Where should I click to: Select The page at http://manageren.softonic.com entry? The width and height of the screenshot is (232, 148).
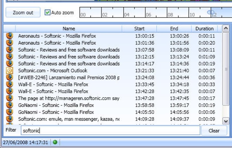[x=113, y=98]
